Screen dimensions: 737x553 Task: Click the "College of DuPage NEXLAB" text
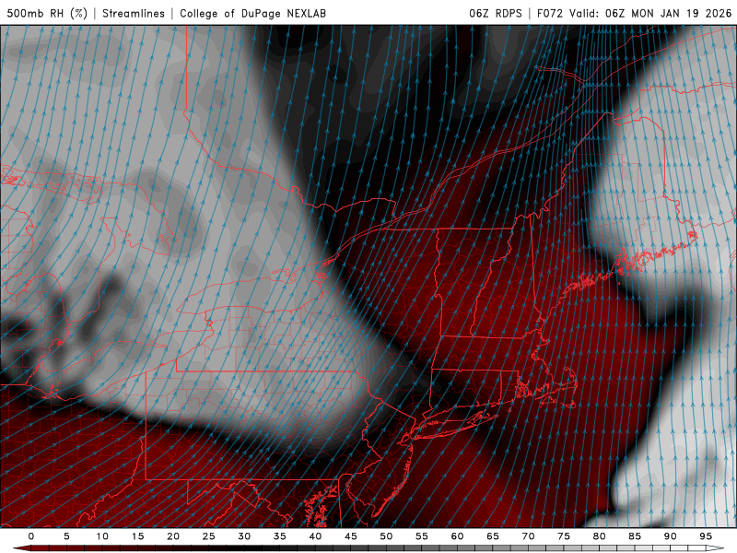[252, 13]
